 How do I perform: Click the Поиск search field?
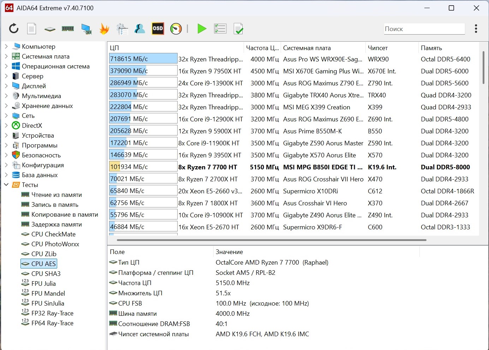[x=424, y=29]
